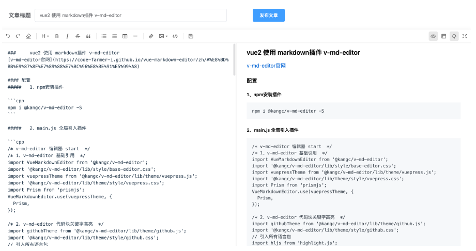Click 'import githubTheme' line in editor source
The width and height of the screenshot is (476, 251).
[97, 231]
